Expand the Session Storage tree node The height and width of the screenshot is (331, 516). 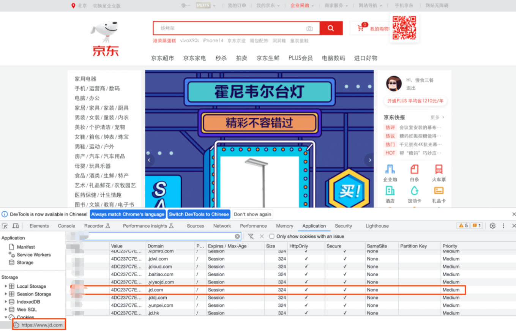click(x=6, y=294)
